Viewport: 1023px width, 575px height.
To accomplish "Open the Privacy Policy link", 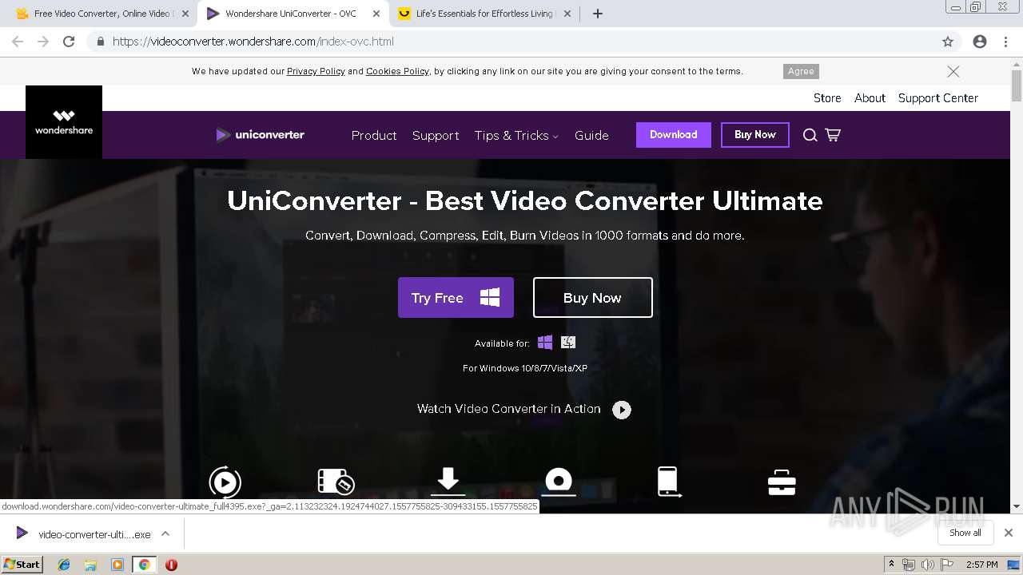I will (x=316, y=71).
